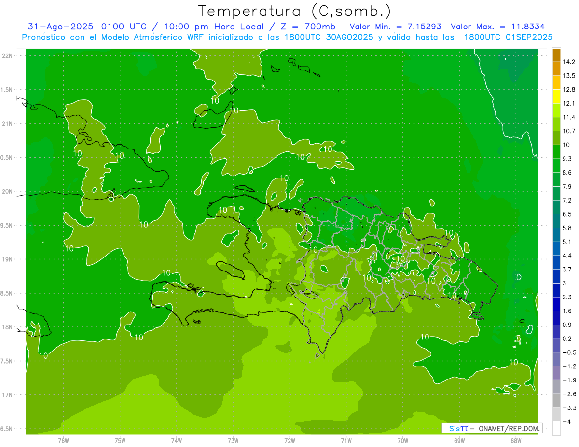
Task: Click the "1800UTC_01SEP2025" valid-until timestamp
Action: pyautogui.click(x=508, y=37)
